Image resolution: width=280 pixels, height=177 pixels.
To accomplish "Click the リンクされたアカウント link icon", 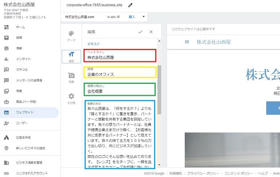I will pyautogui.click(x=6, y=173).
